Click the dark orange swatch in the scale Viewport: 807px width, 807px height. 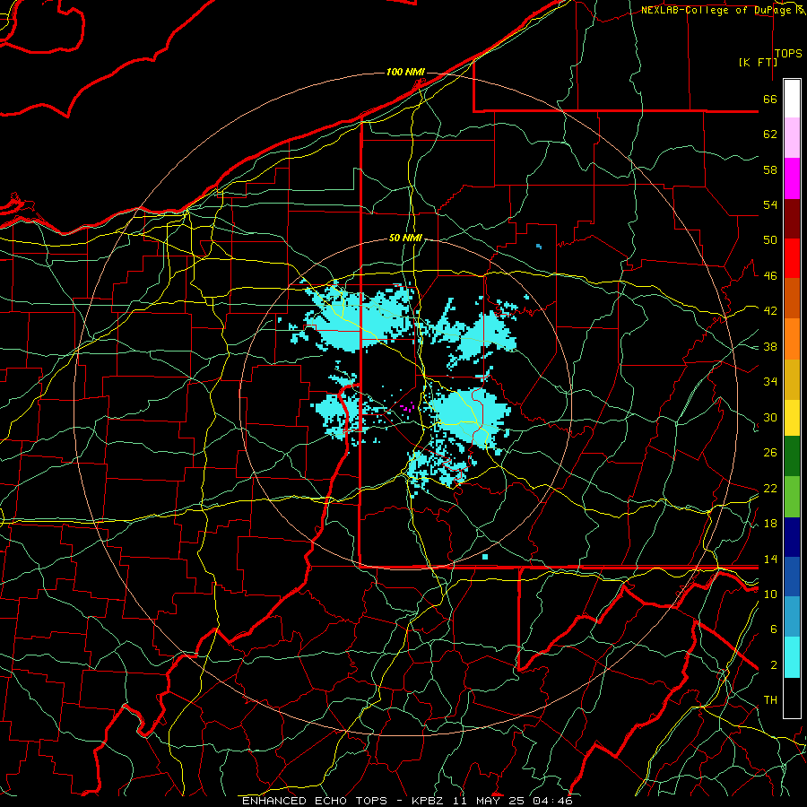[792, 299]
